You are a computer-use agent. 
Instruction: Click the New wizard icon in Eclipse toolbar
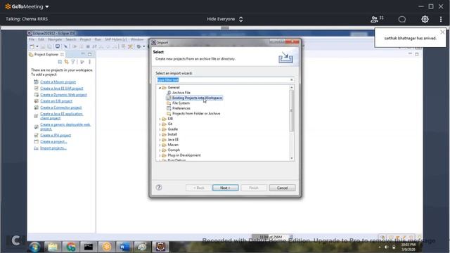pos(32,46)
